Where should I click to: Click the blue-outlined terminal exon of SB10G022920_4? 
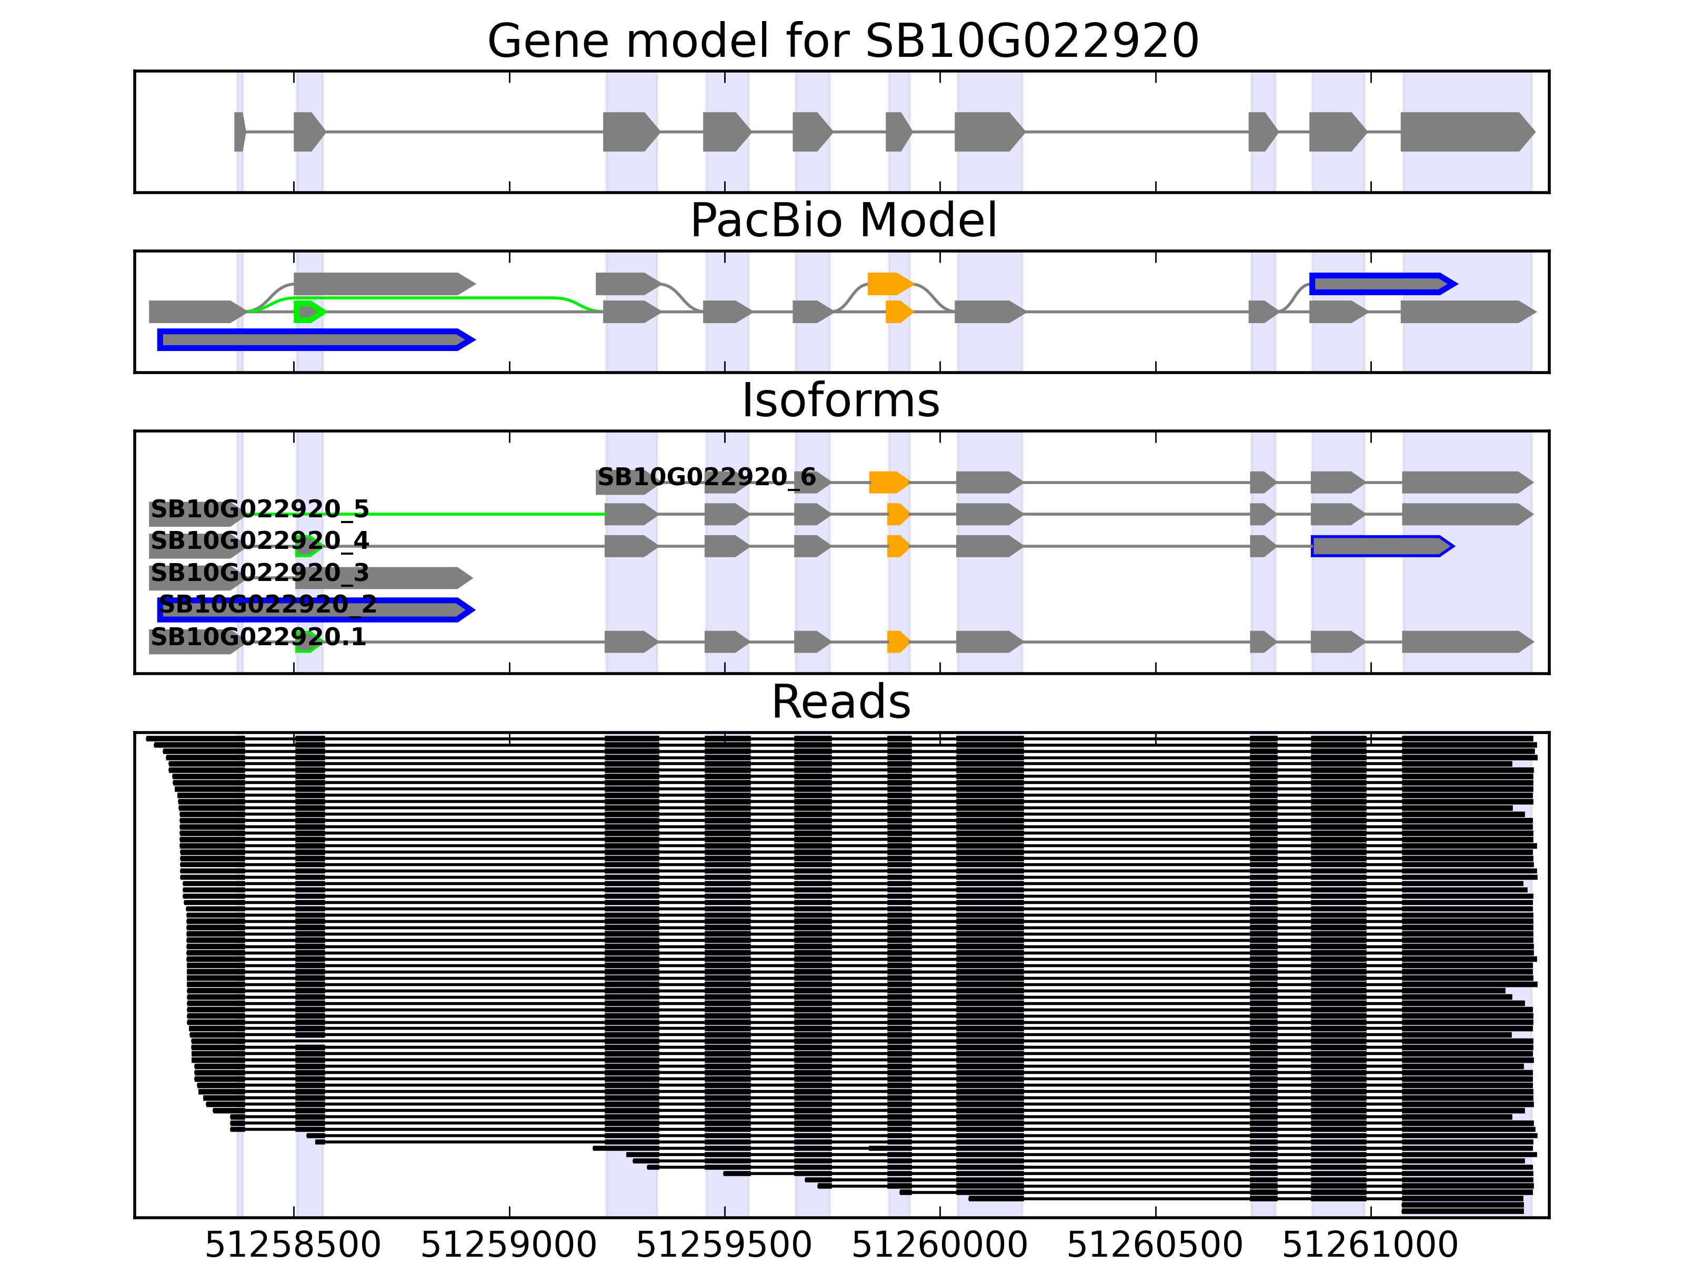coord(1380,546)
